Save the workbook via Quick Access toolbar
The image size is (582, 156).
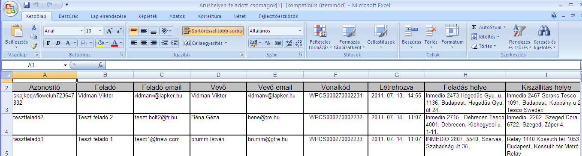[x=27, y=5]
